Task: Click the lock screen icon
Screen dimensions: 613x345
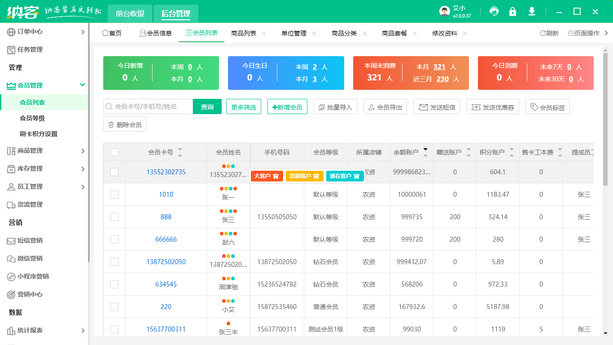Action: tap(512, 12)
